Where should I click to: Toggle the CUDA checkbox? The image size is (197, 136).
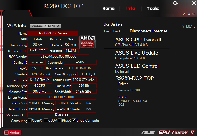[46, 120]
